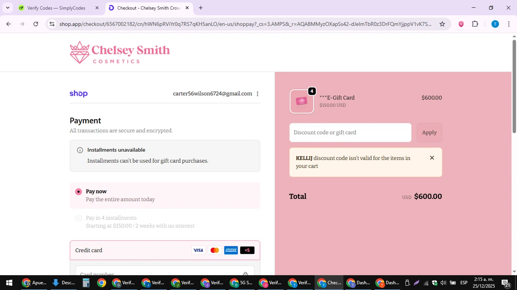Image resolution: width=517 pixels, height=290 pixels.
Task: Open the Windows Start menu
Action: [9, 283]
